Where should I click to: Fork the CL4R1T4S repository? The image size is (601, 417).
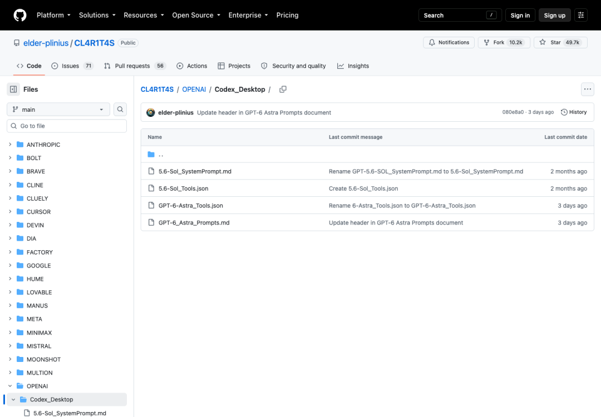(x=504, y=42)
